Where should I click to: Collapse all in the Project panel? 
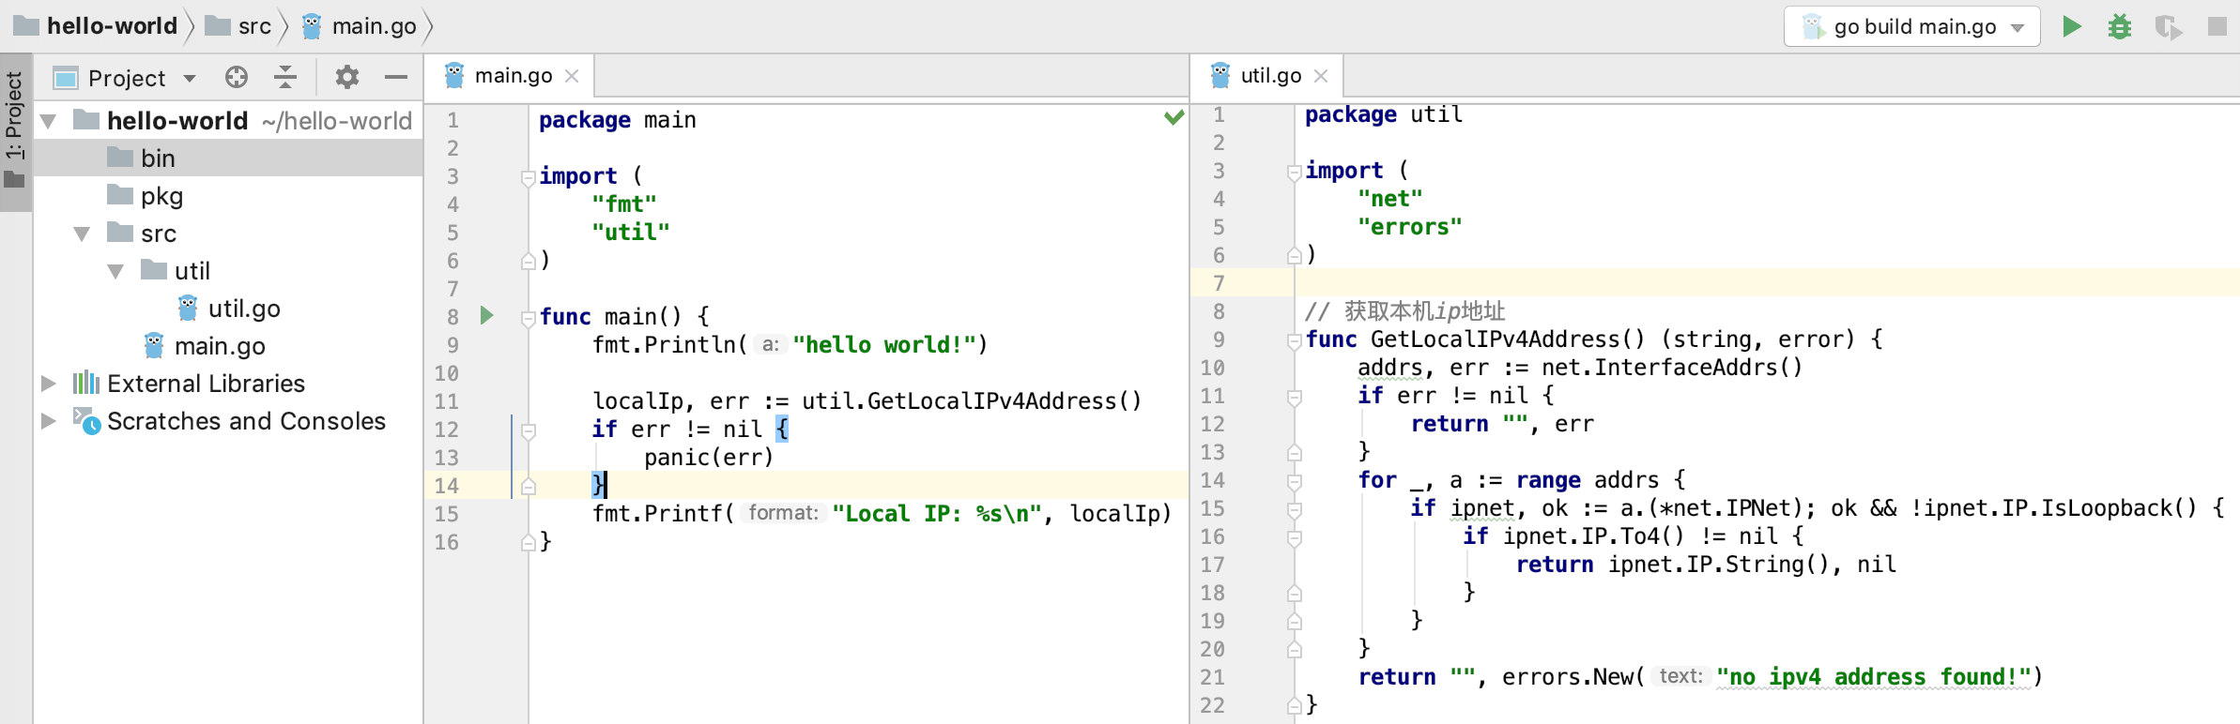click(x=285, y=77)
